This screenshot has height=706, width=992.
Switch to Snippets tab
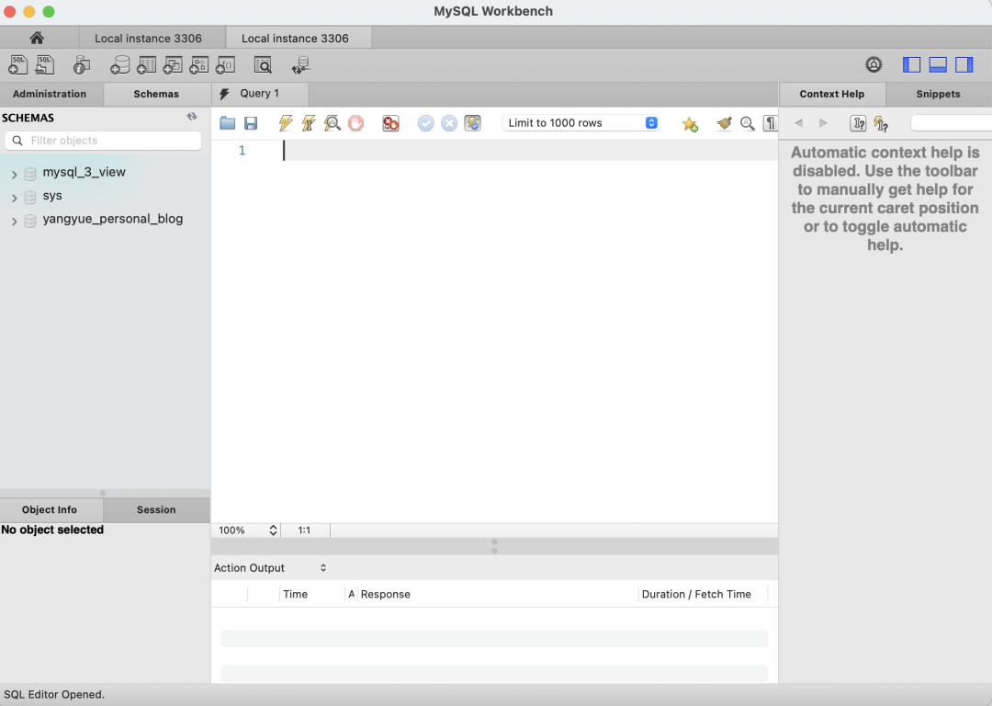938,94
